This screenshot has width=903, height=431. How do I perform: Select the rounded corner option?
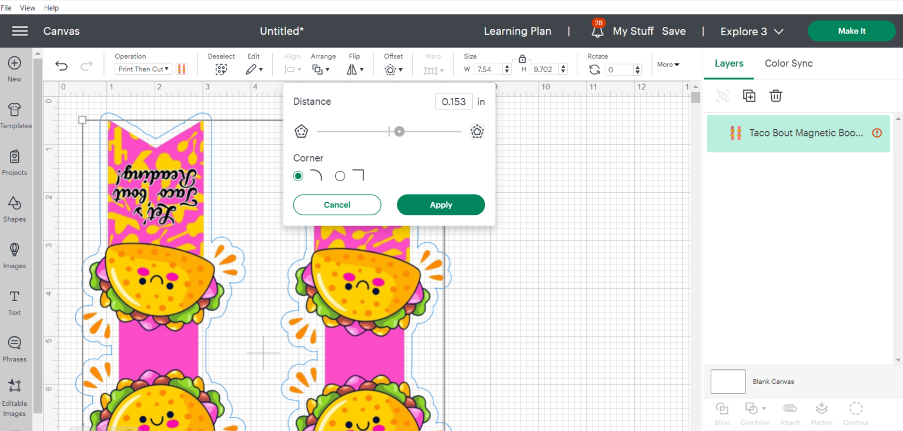pyautogui.click(x=298, y=175)
